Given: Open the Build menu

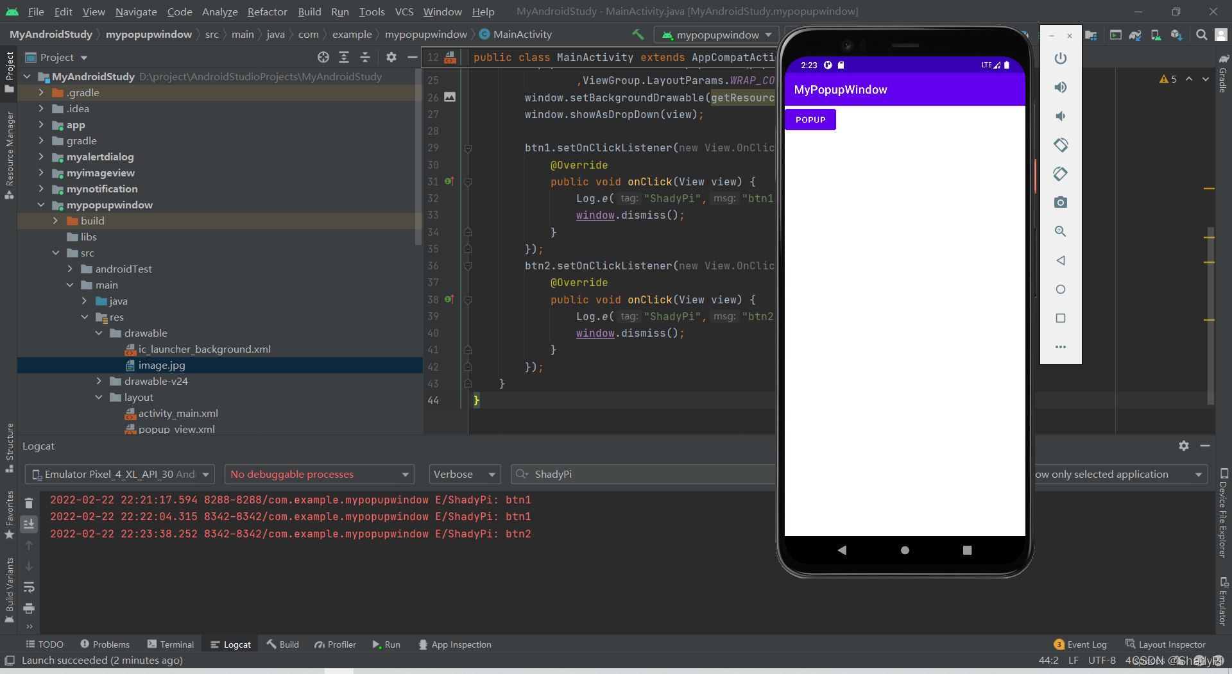Looking at the screenshot, I should [x=309, y=12].
